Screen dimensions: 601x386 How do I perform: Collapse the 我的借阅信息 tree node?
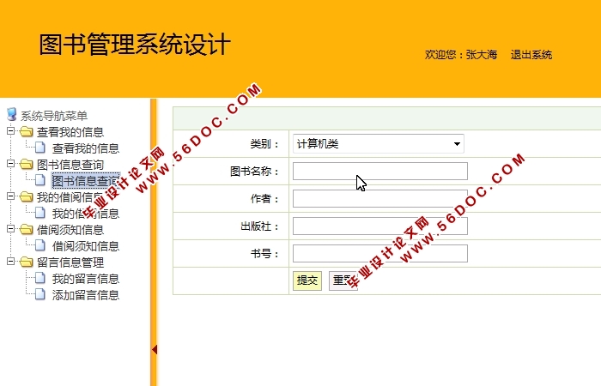(10, 197)
